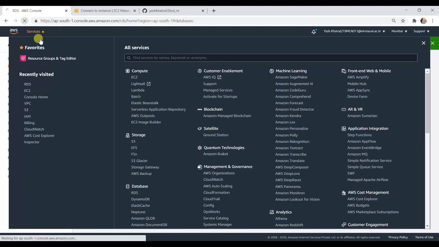Click the browser zoom magnifier icon
This screenshot has height=247, width=439.
click(x=394, y=21)
